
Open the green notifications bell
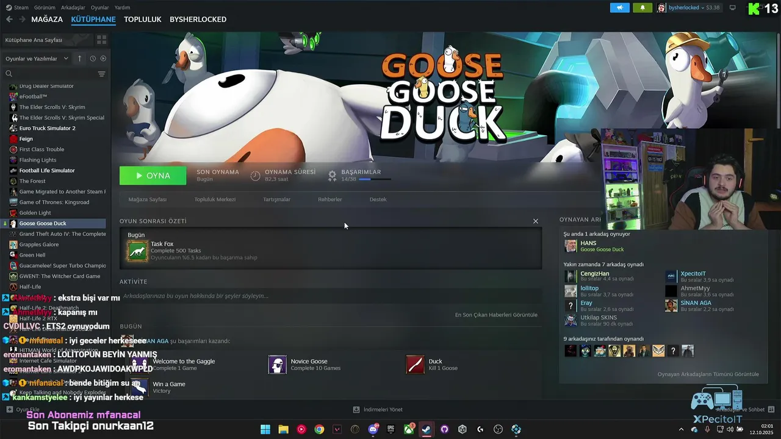(642, 8)
